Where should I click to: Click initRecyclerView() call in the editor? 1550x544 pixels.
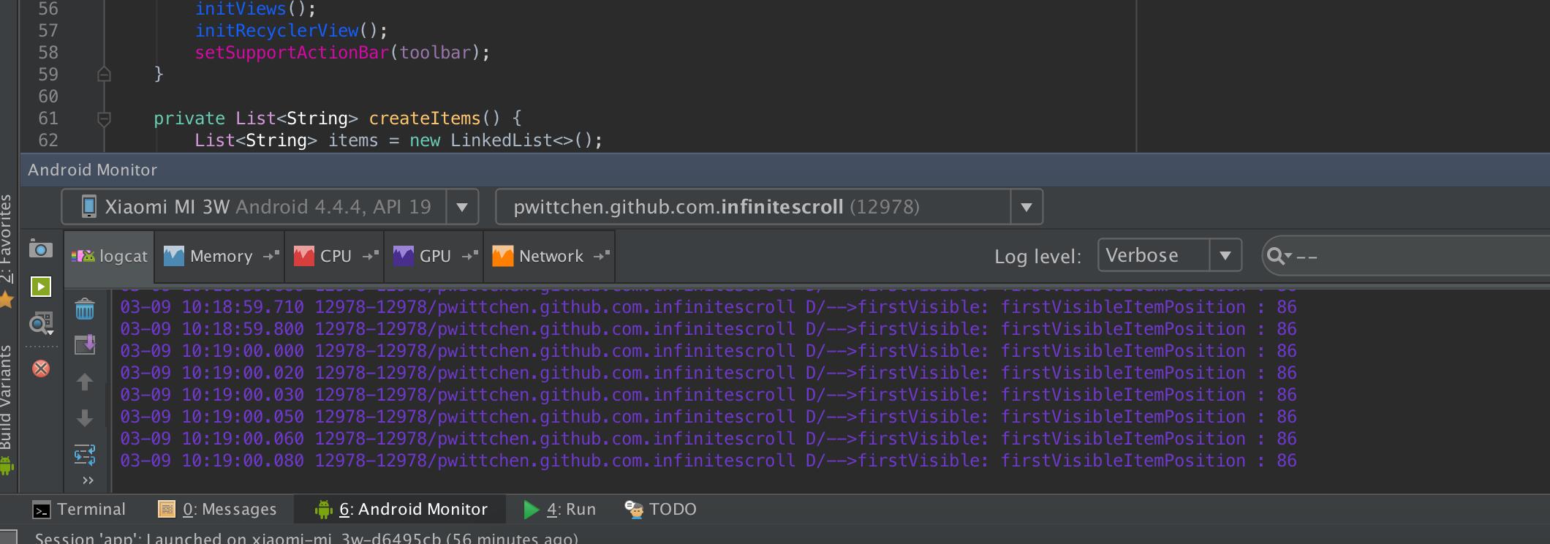pyautogui.click(x=291, y=31)
